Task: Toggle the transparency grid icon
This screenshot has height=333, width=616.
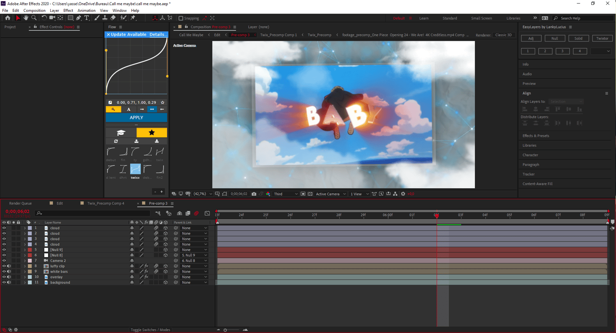Action: 310,194
